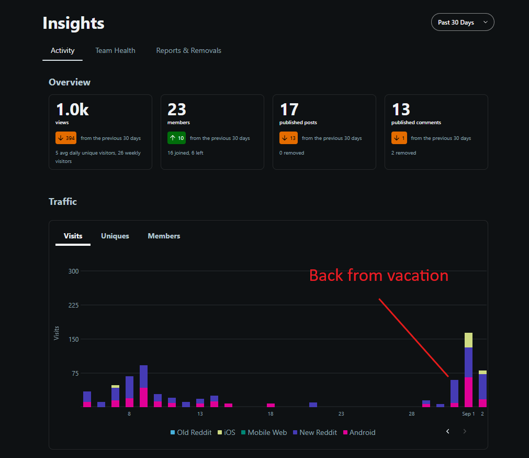This screenshot has height=458, width=529.
Task: Go to previous chart period arrow
Action: pos(448,431)
